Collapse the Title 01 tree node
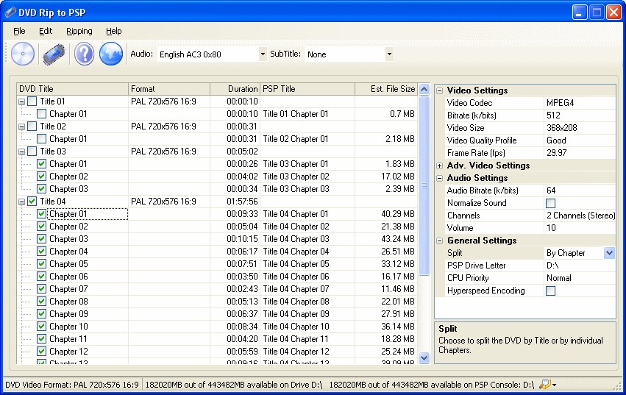The image size is (626, 395). pyautogui.click(x=22, y=102)
